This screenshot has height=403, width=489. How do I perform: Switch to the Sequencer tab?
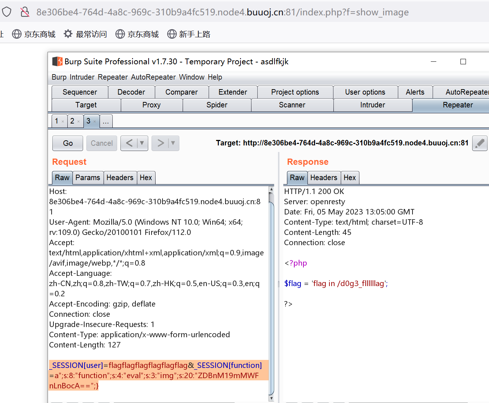[80, 92]
